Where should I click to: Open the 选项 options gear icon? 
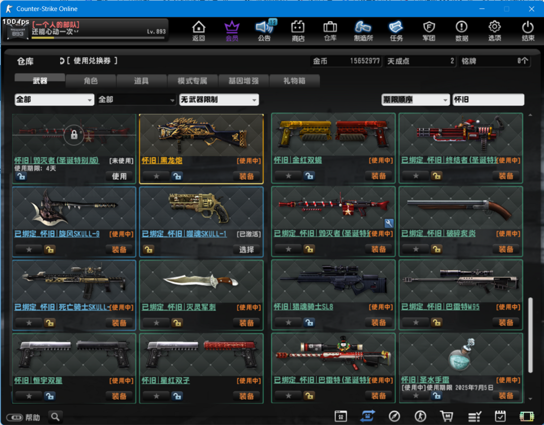coord(495,31)
